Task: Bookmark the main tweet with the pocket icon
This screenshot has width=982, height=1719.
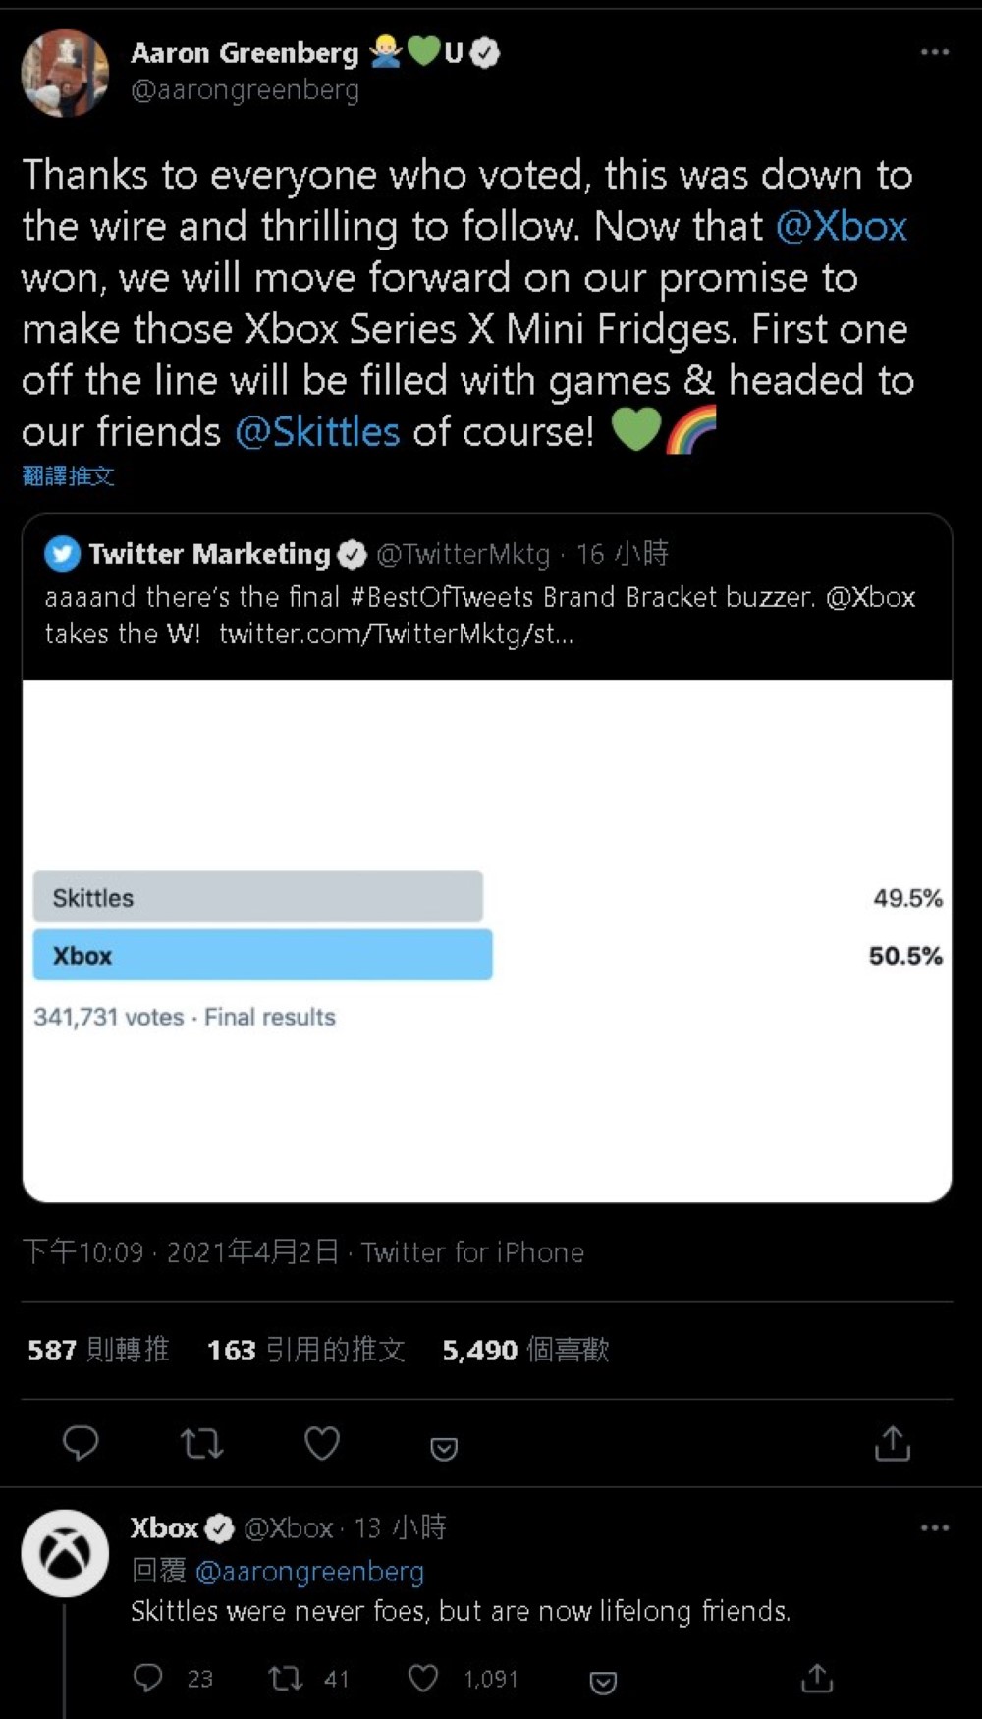Action: [444, 1448]
